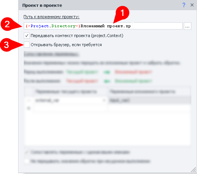This screenshot has height=174, width=197.
Task: Select the empty new row in variables table
Action: tap(108, 108)
